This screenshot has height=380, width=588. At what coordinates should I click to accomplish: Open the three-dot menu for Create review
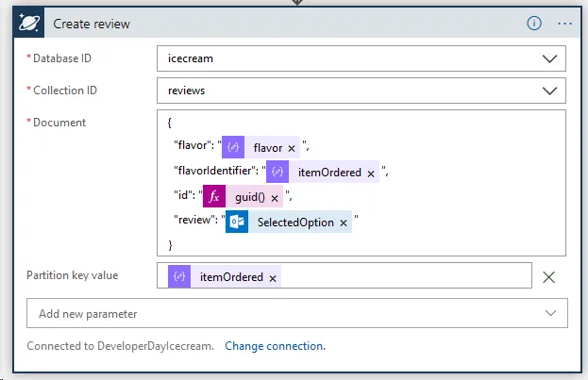564,24
